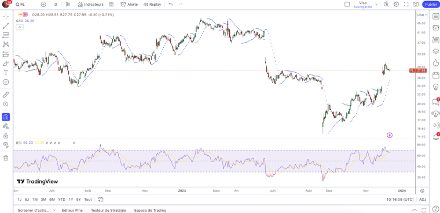Open quick search in top toolbar
Image resolution: width=440 pixels, height=213 pixels.
[386, 4]
